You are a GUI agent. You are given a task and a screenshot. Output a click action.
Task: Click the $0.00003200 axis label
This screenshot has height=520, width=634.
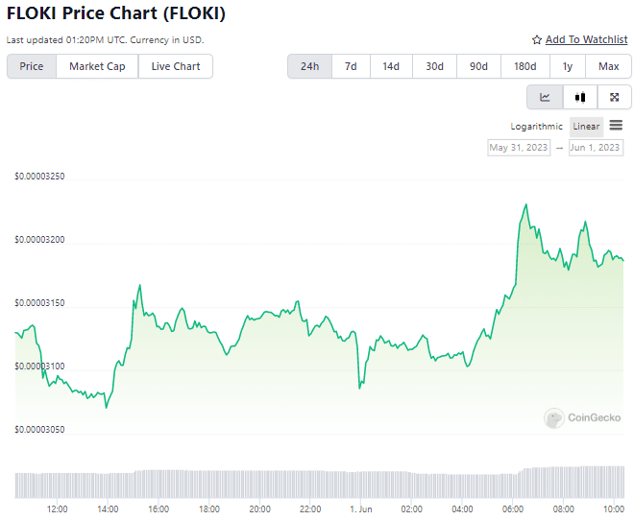(x=39, y=240)
